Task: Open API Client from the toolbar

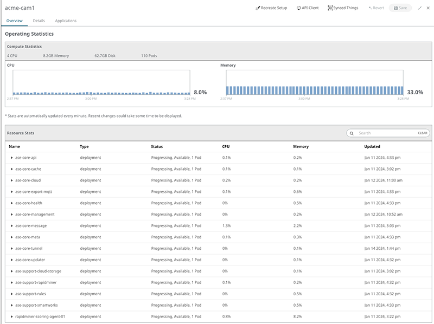Action: pos(308,8)
